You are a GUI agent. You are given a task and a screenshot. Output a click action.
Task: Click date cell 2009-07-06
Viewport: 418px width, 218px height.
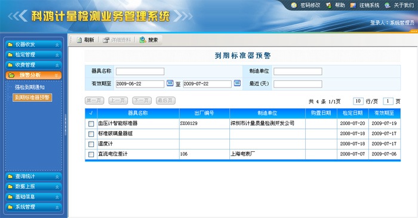point(384,154)
